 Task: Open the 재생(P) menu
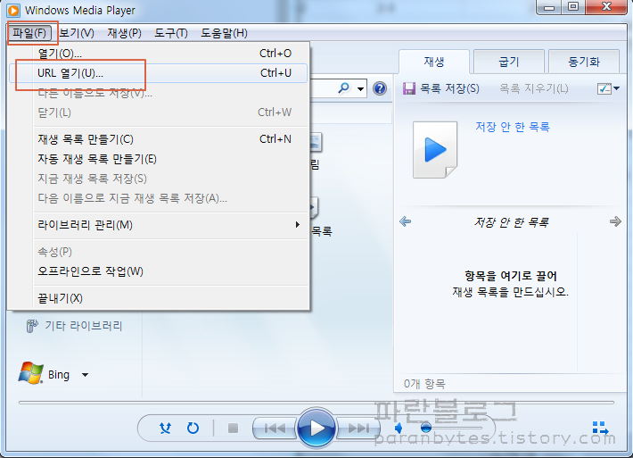124,33
